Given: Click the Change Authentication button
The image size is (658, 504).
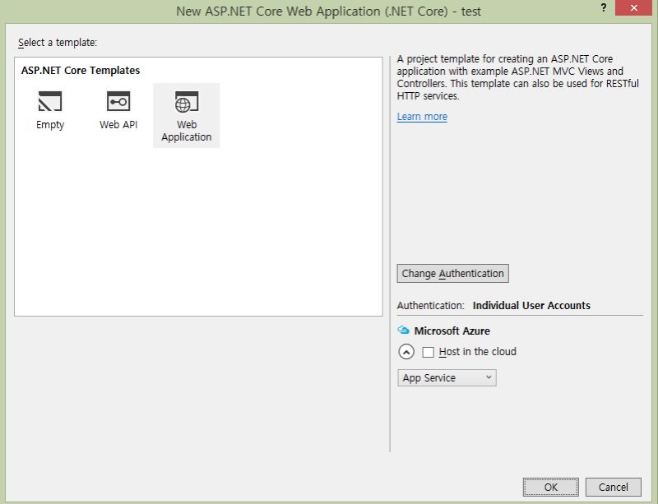Looking at the screenshot, I should pos(452,273).
